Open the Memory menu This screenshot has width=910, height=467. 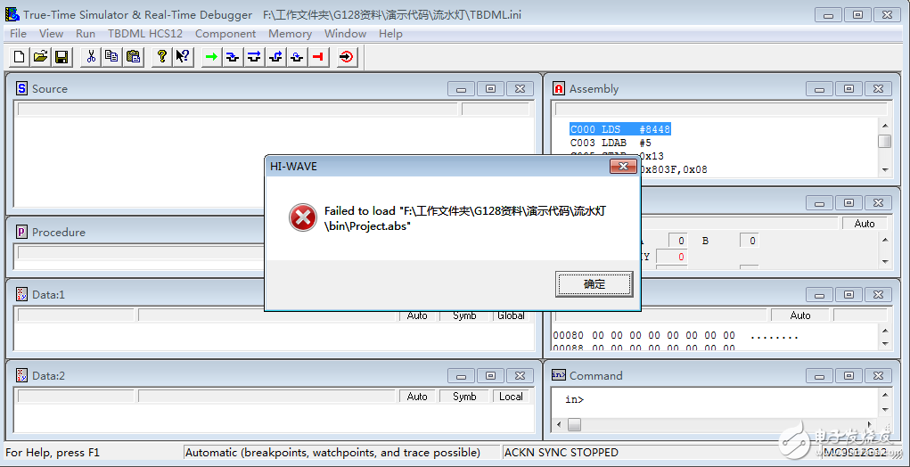[290, 34]
